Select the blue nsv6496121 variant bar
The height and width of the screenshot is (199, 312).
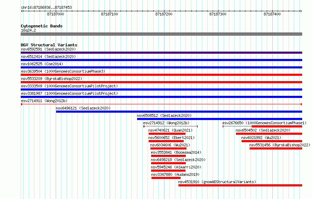(179, 112)
